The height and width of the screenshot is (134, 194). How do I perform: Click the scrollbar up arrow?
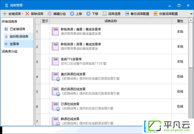[191, 20]
